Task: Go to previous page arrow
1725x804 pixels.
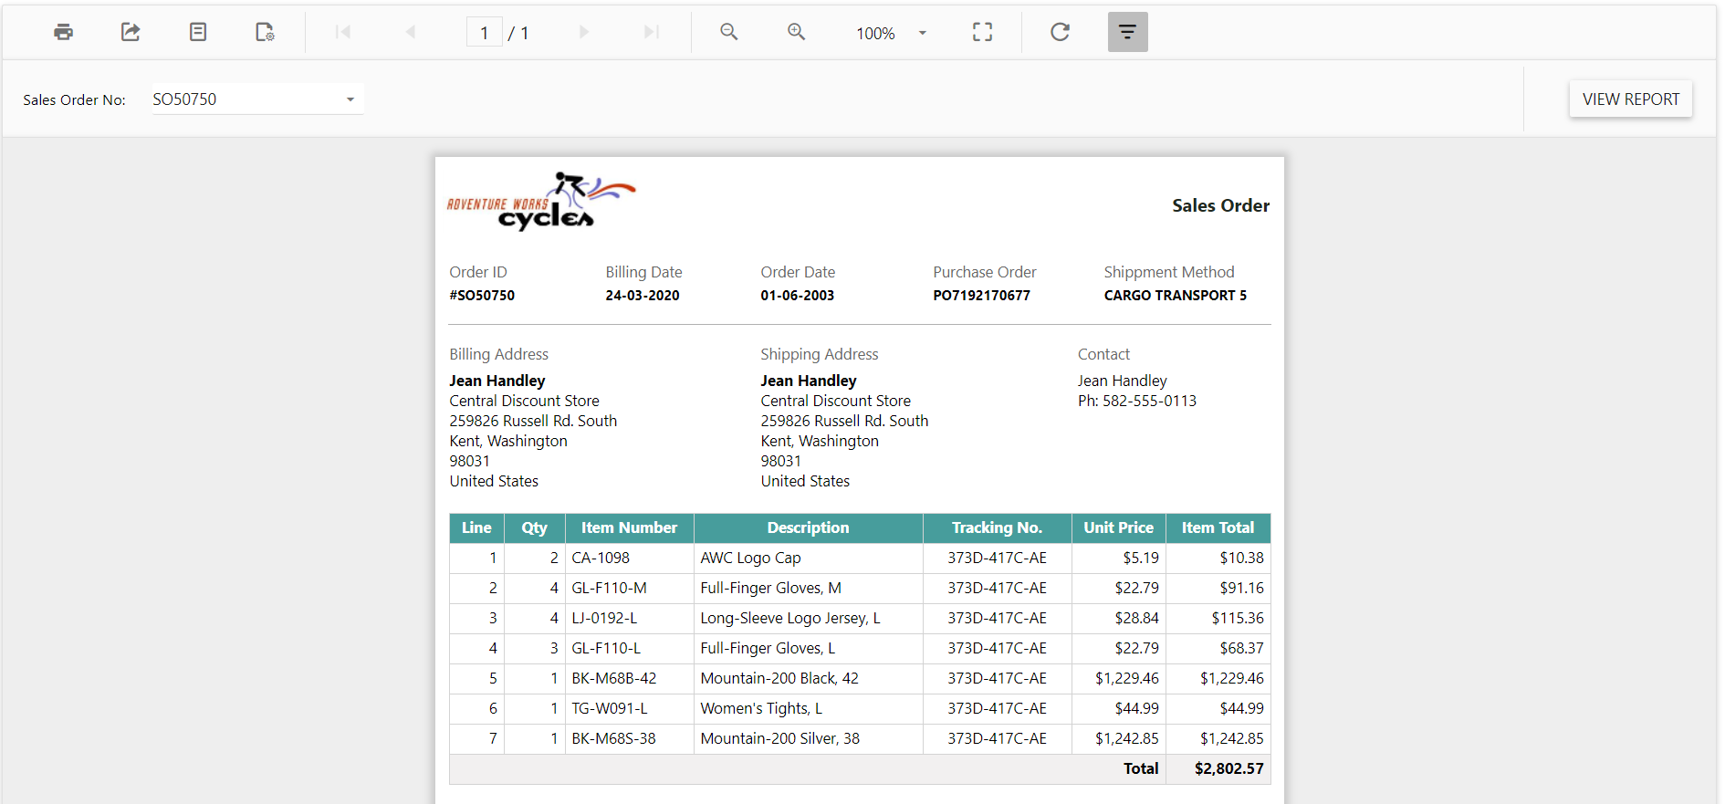Action: [411, 32]
